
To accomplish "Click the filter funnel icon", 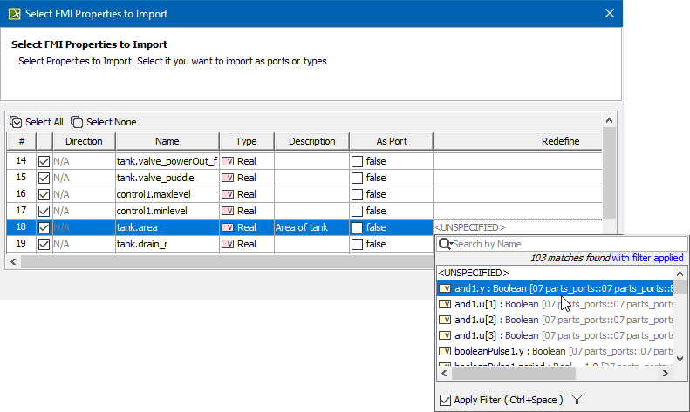I will tap(577, 400).
